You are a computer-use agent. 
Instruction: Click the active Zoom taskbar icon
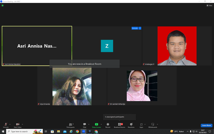point(84,131)
